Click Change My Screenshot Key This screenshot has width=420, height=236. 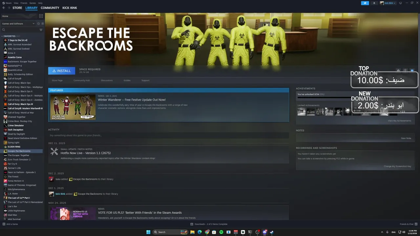[x=397, y=167]
